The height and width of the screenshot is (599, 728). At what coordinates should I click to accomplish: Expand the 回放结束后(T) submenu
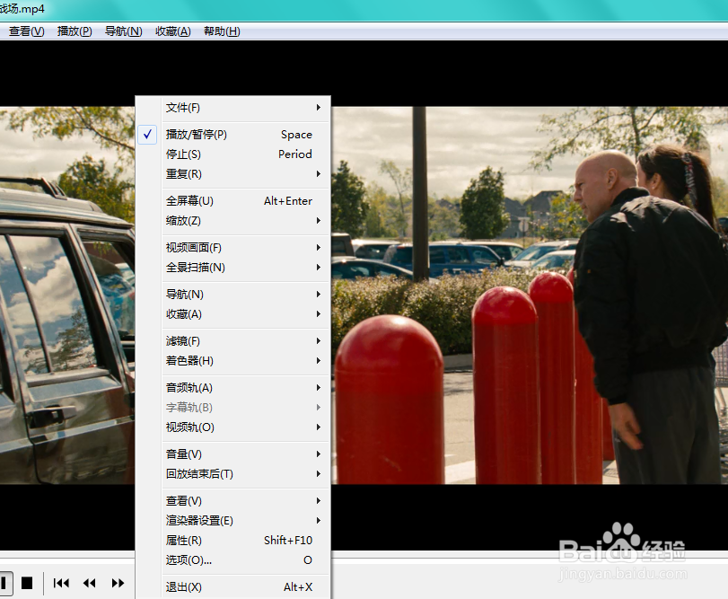[233, 474]
